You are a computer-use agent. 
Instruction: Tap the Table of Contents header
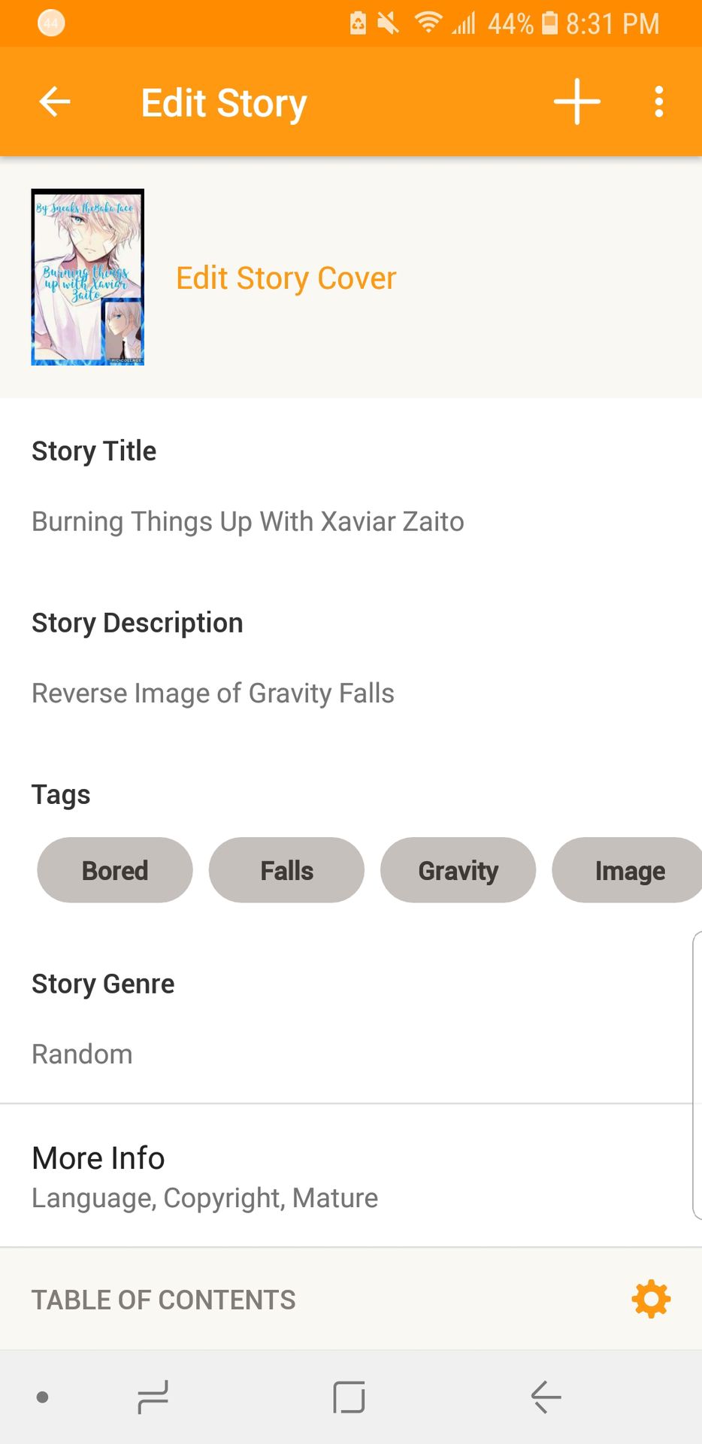(x=163, y=1300)
